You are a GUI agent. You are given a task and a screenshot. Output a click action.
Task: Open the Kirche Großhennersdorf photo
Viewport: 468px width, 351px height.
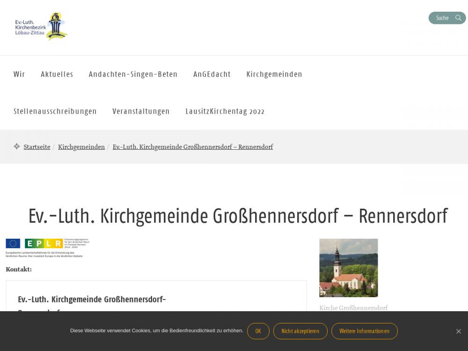point(348,268)
